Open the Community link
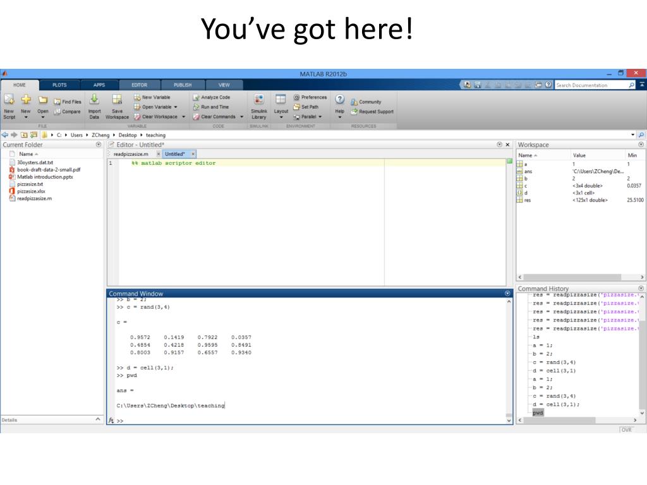The width and height of the screenshot is (647, 485). coord(366,102)
